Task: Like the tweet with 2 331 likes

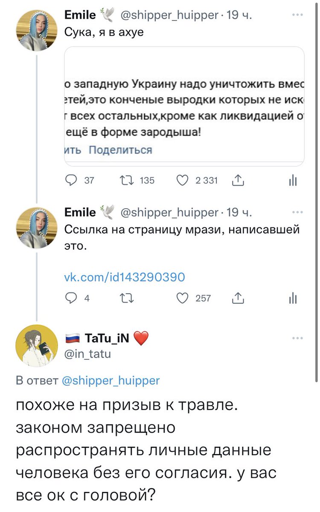Action: click(x=183, y=180)
